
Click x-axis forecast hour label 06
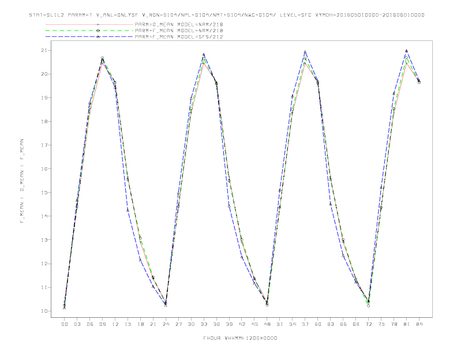pyautogui.click(x=90, y=324)
